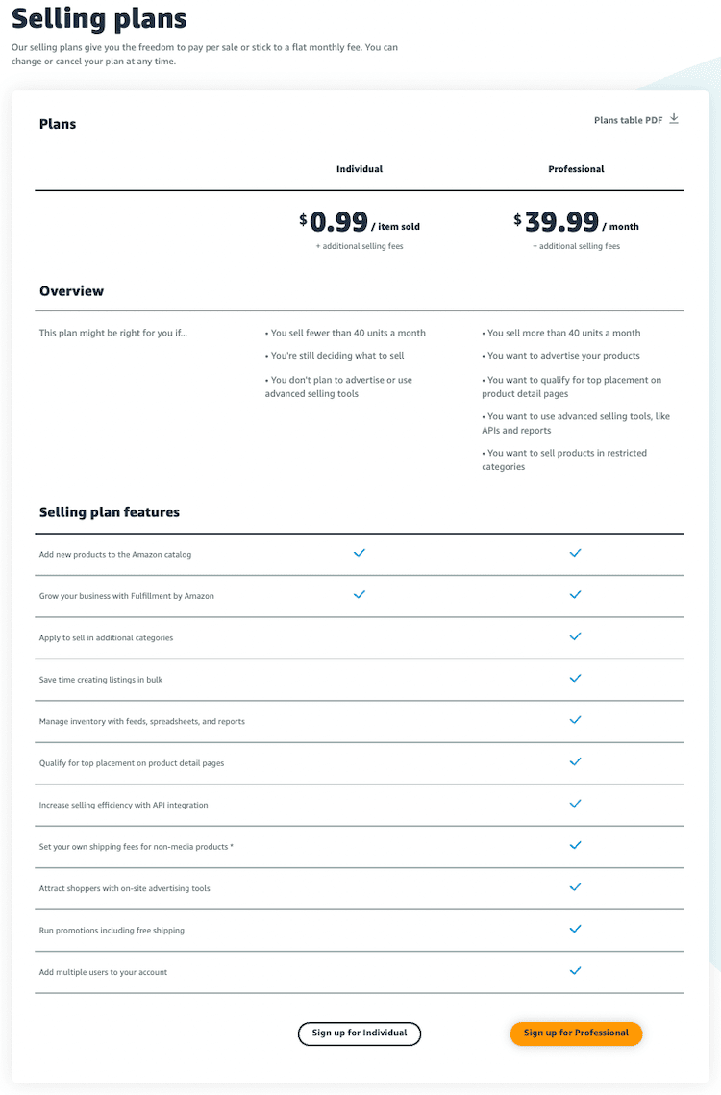
Task: Click checkmark for Run promotions including free shipping
Action: tap(576, 930)
